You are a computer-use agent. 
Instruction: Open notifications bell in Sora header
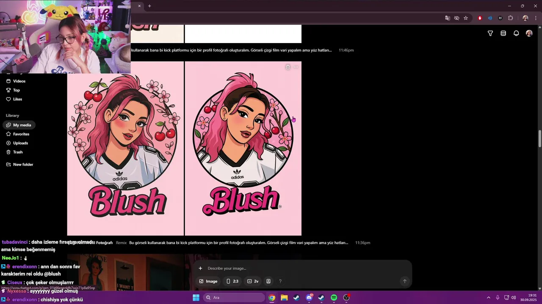(x=516, y=33)
